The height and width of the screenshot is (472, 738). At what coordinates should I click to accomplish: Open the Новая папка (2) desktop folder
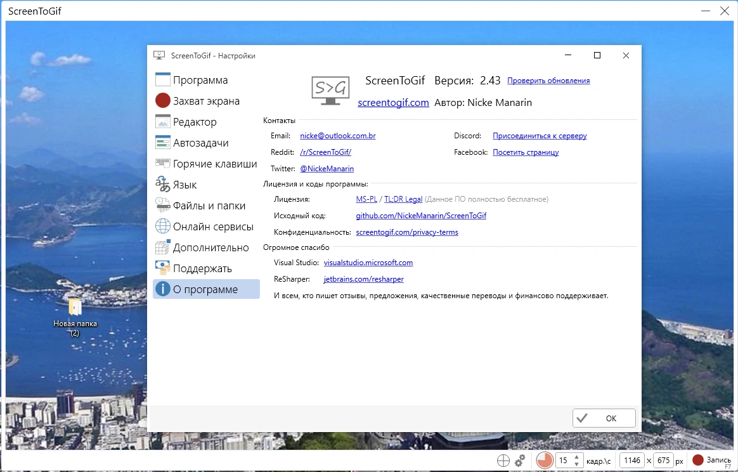pyautogui.click(x=75, y=308)
